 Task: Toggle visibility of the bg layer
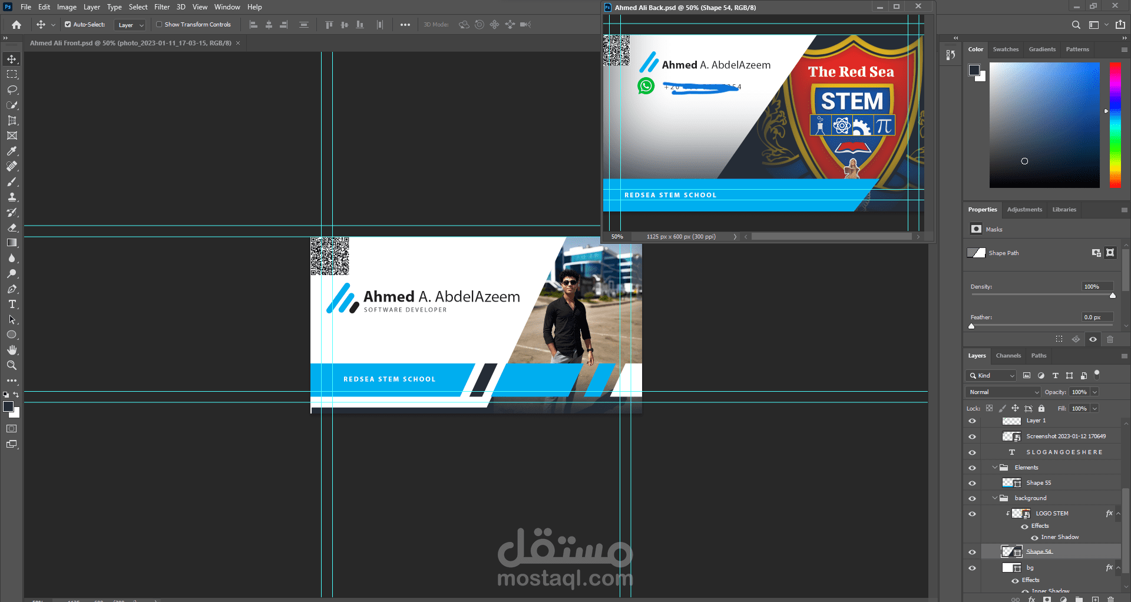pyautogui.click(x=972, y=568)
